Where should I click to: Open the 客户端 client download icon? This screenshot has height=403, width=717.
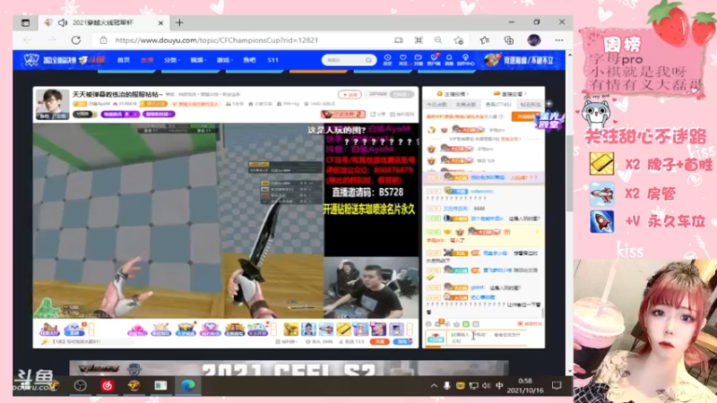click(x=434, y=60)
